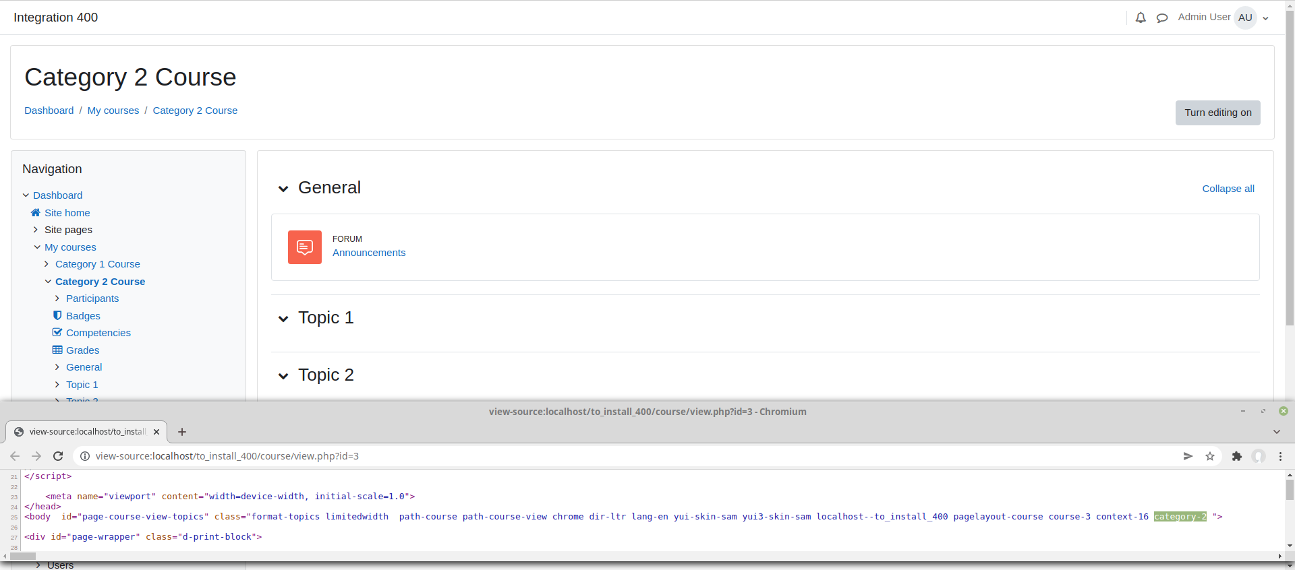Open General in navigation tree

click(84, 367)
